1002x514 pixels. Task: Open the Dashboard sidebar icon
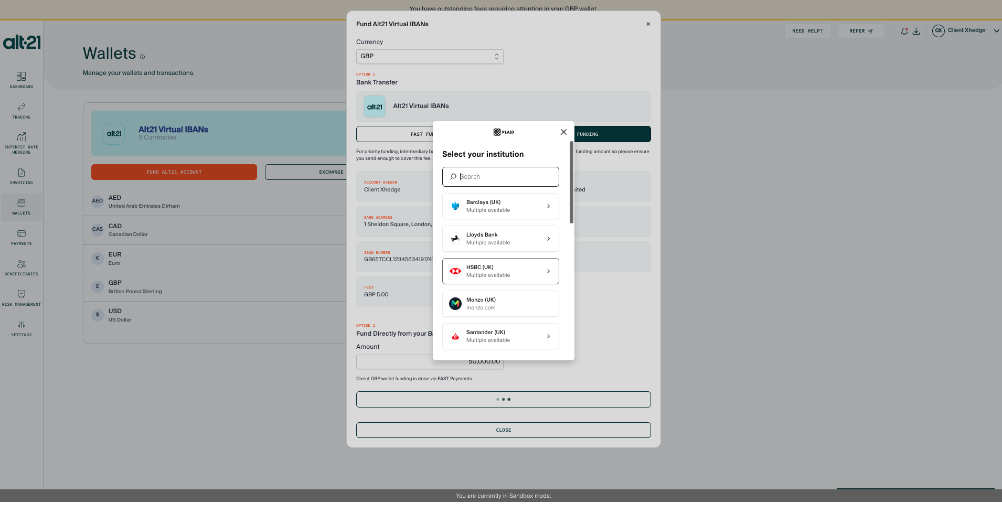pos(21,80)
